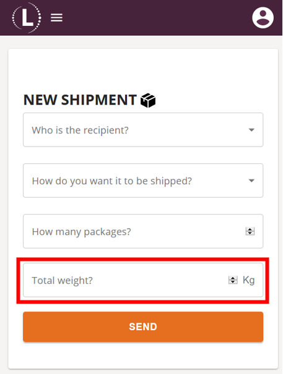Click the Kg unit label
283x374 pixels.
coord(248,280)
